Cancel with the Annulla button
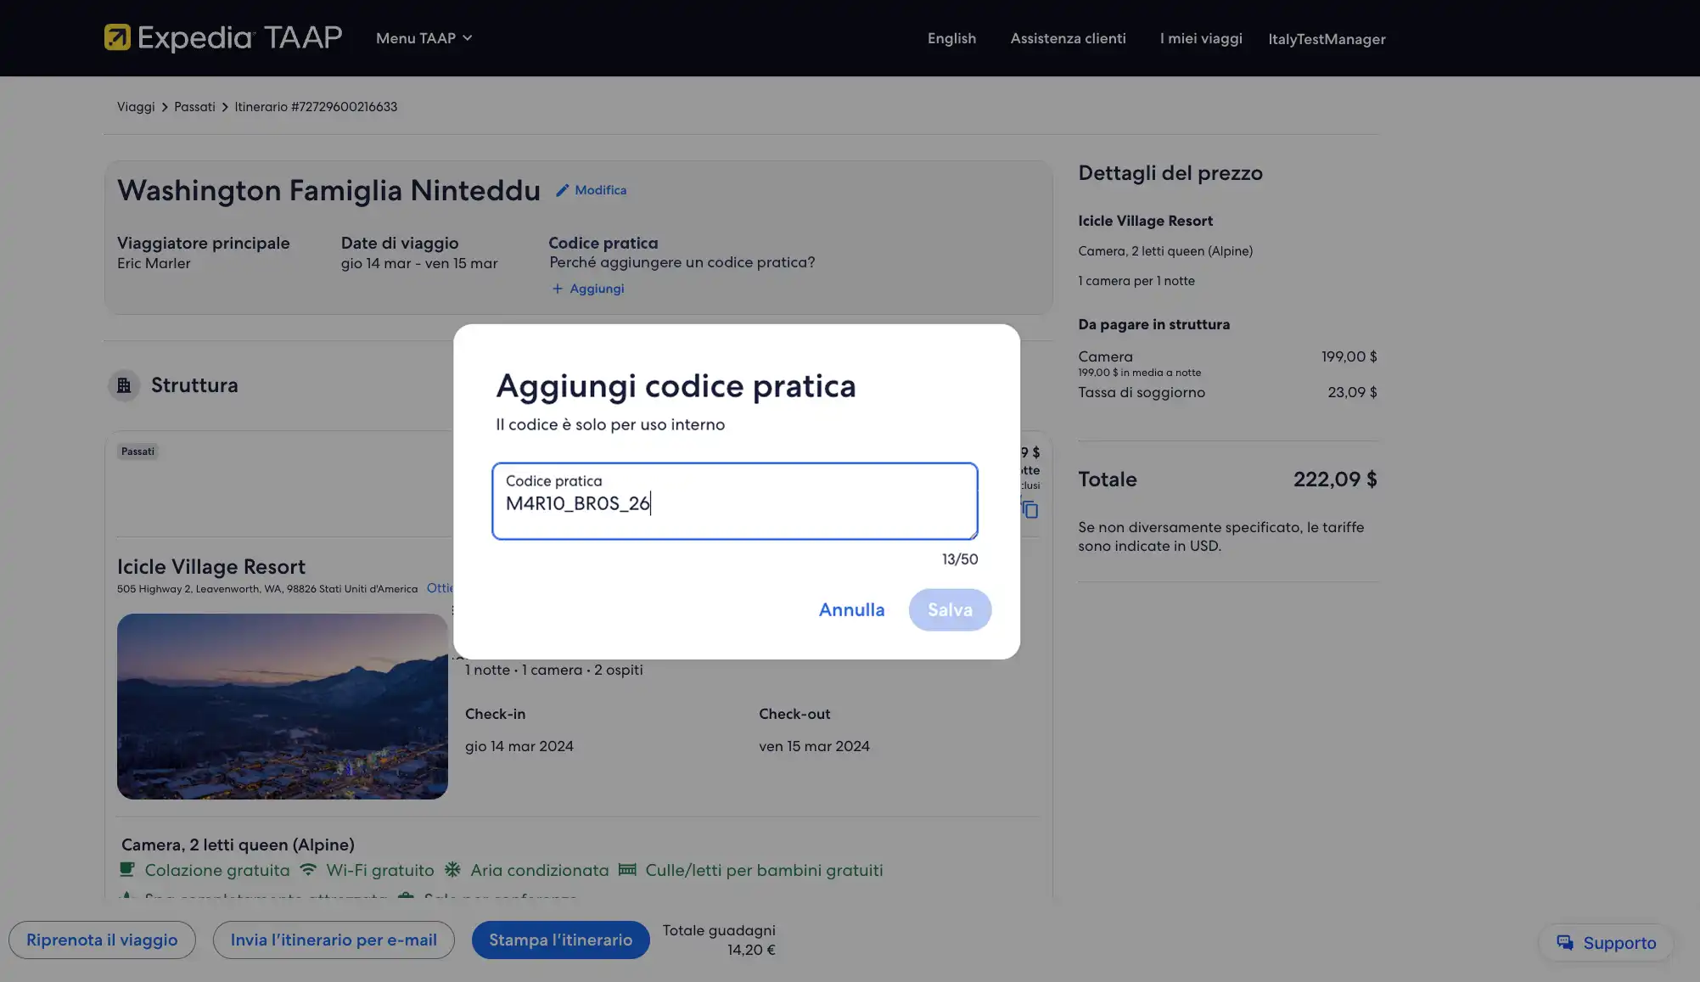Image resolution: width=1700 pixels, height=982 pixels. pos(851,609)
